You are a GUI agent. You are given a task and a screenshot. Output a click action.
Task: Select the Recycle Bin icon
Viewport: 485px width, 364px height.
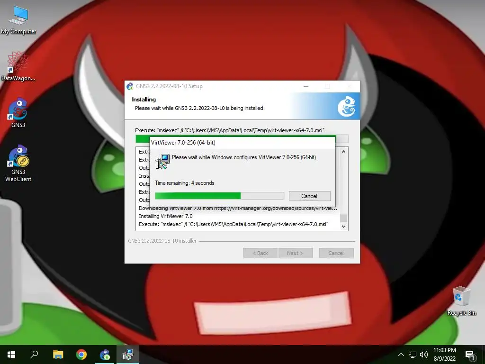(461, 301)
